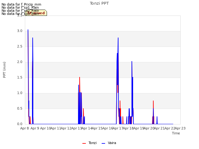Click the 1.5 y-axis tick label
The height and width of the screenshot is (149, 199).
tap(20, 78)
